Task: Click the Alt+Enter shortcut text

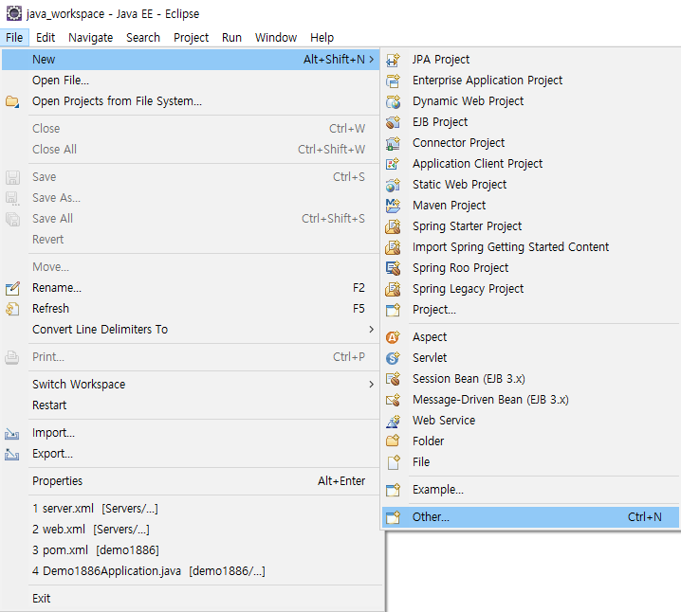Action: (341, 481)
